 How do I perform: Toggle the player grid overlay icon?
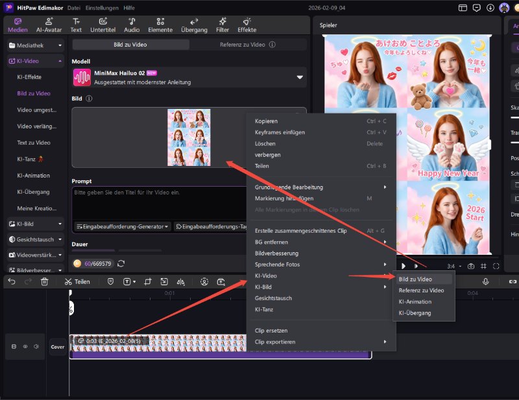coord(483,266)
